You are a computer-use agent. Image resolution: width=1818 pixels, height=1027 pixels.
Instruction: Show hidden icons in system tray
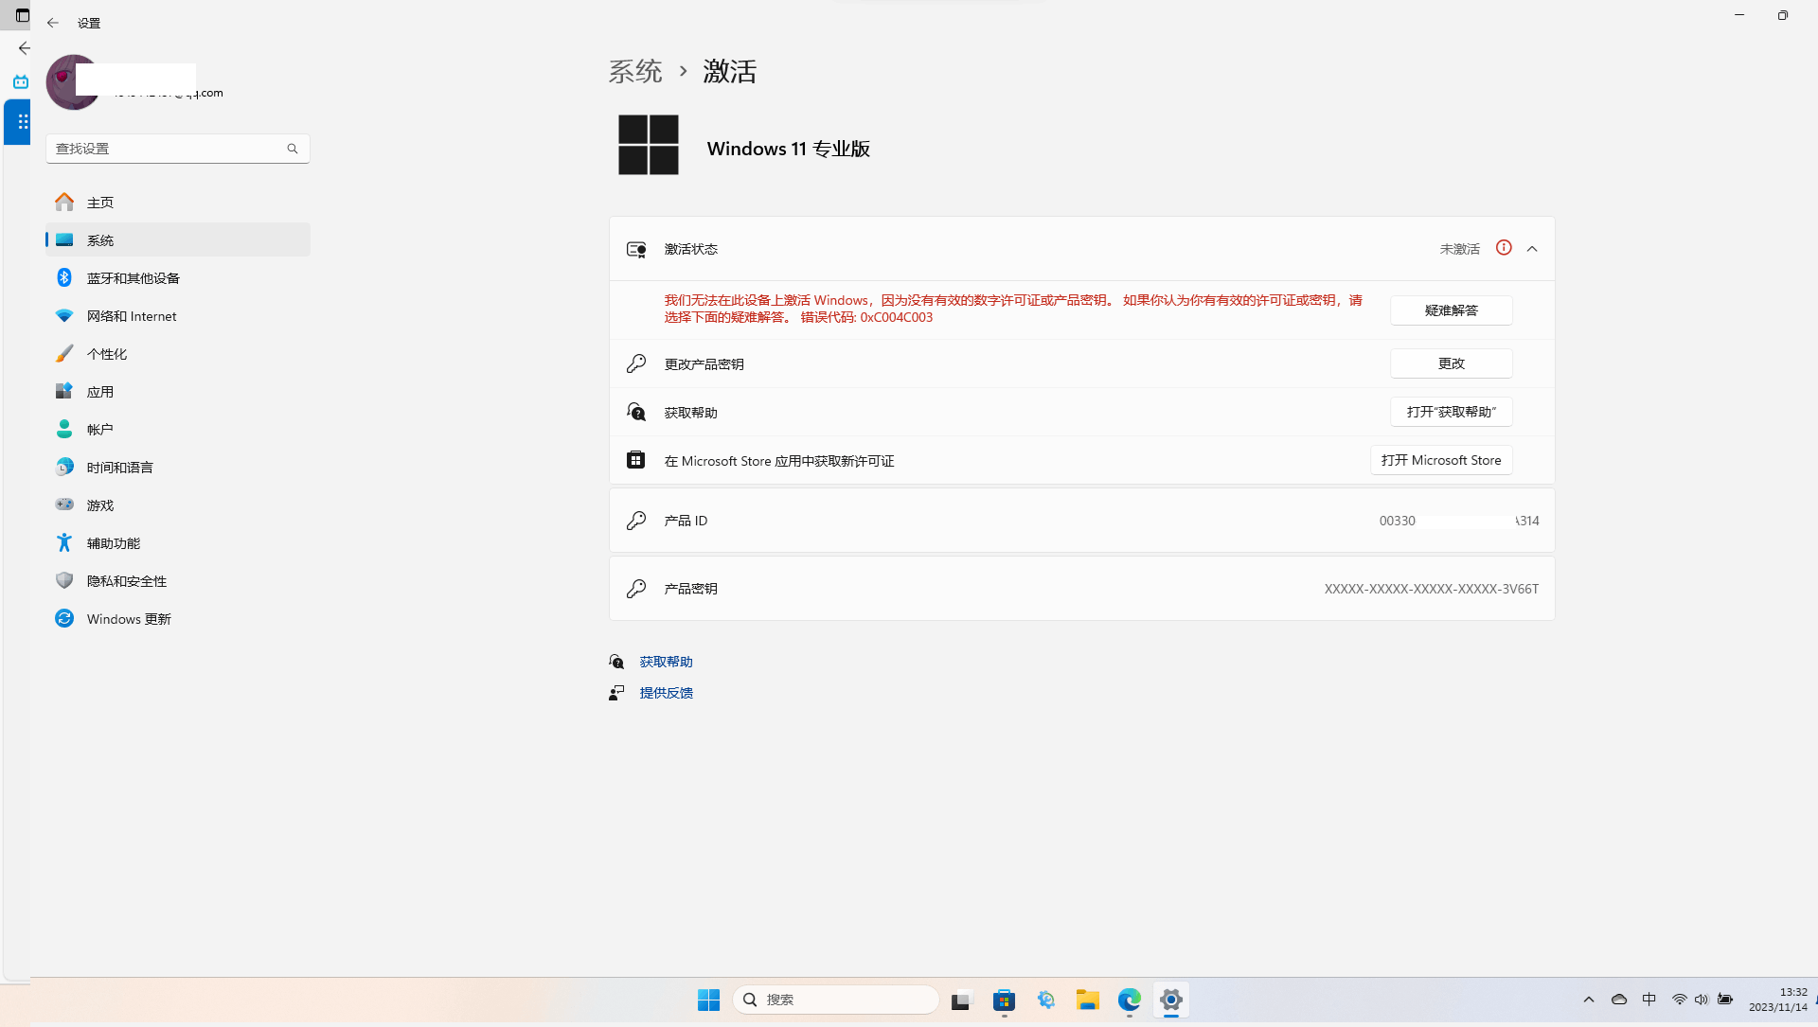click(x=1589, y=1000)
